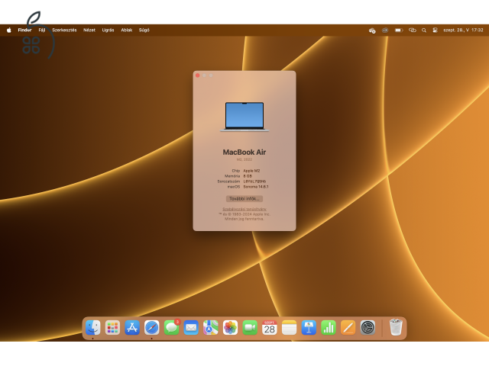The height and width of the screenshot is (366, 489).
Task: Open Calendar showing 28 in the Dock
Action: [270, 328]
